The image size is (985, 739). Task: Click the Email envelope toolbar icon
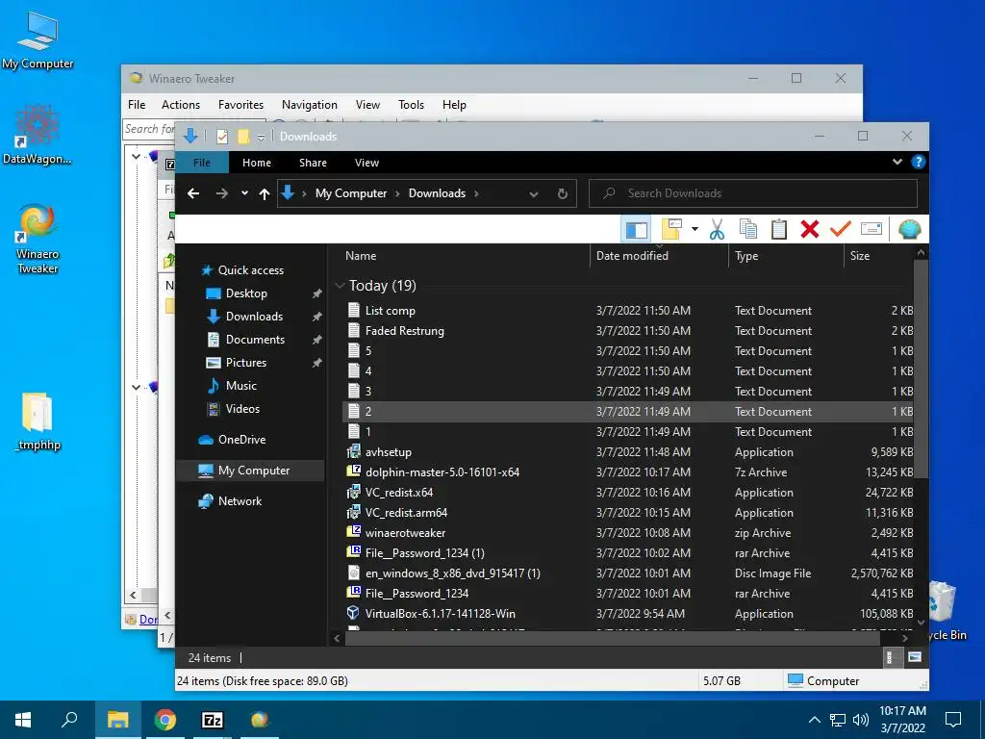coord(871,229)
